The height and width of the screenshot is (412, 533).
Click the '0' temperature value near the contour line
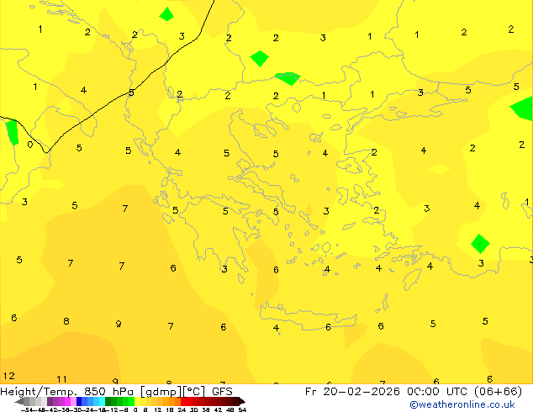[x=30, y=145]
